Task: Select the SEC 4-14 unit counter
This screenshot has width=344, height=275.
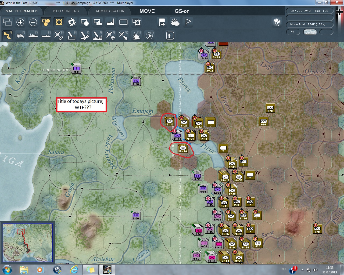Action: 203,189
